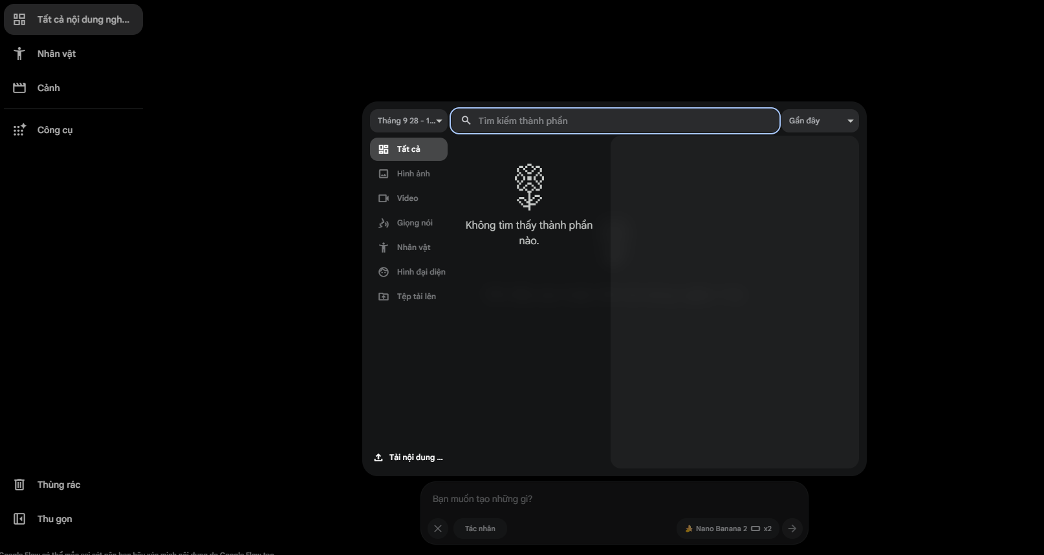This screenshot has height=555, width=1044.
Task: Filter by Hình đại diện
Action: pos(409,272)
